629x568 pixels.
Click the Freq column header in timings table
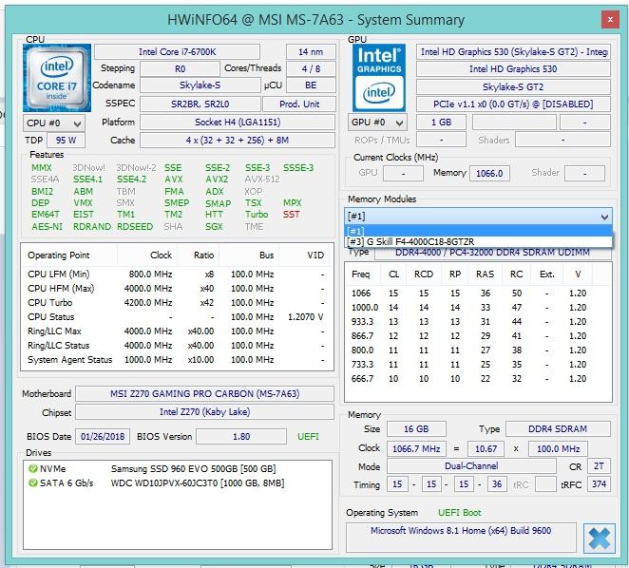(360, 275)
